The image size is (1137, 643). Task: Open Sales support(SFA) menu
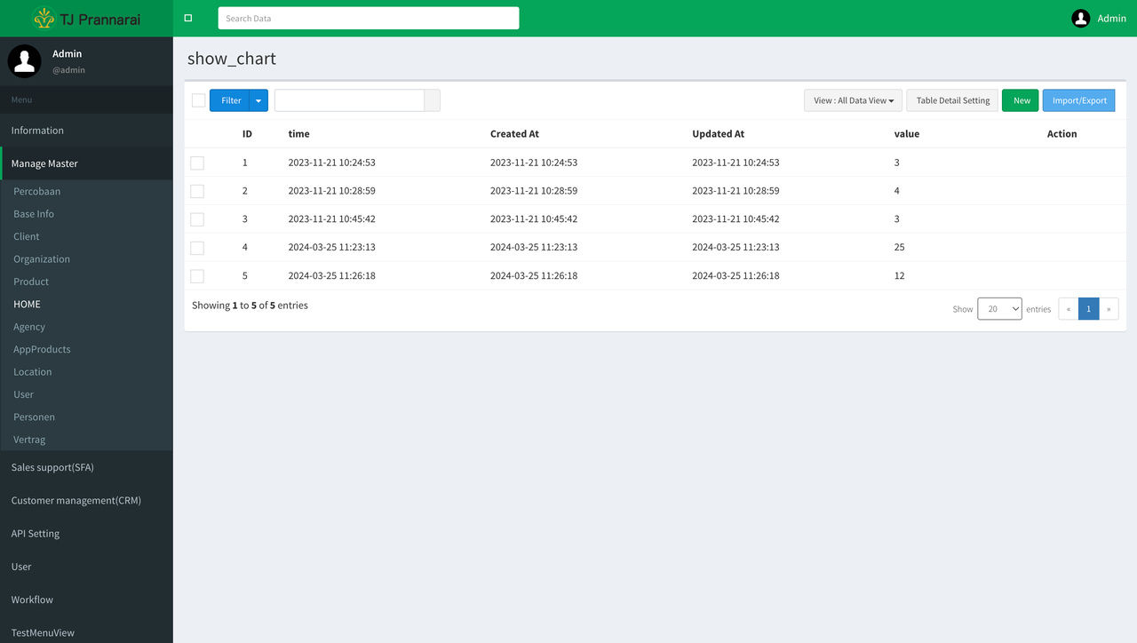[52, 467]
